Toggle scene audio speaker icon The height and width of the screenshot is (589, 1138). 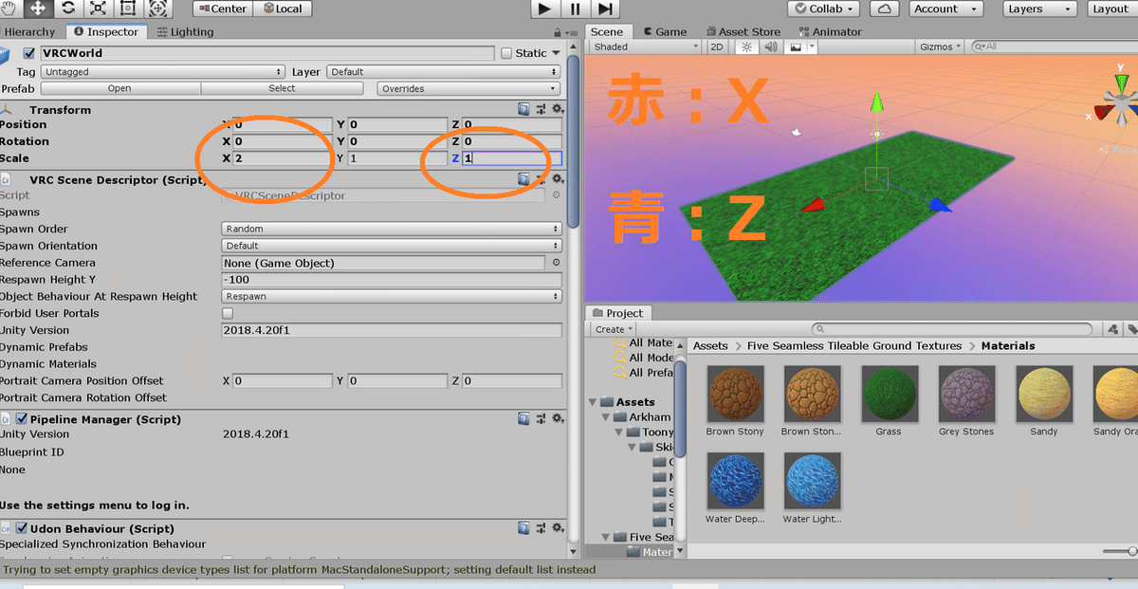coord(770,46)
